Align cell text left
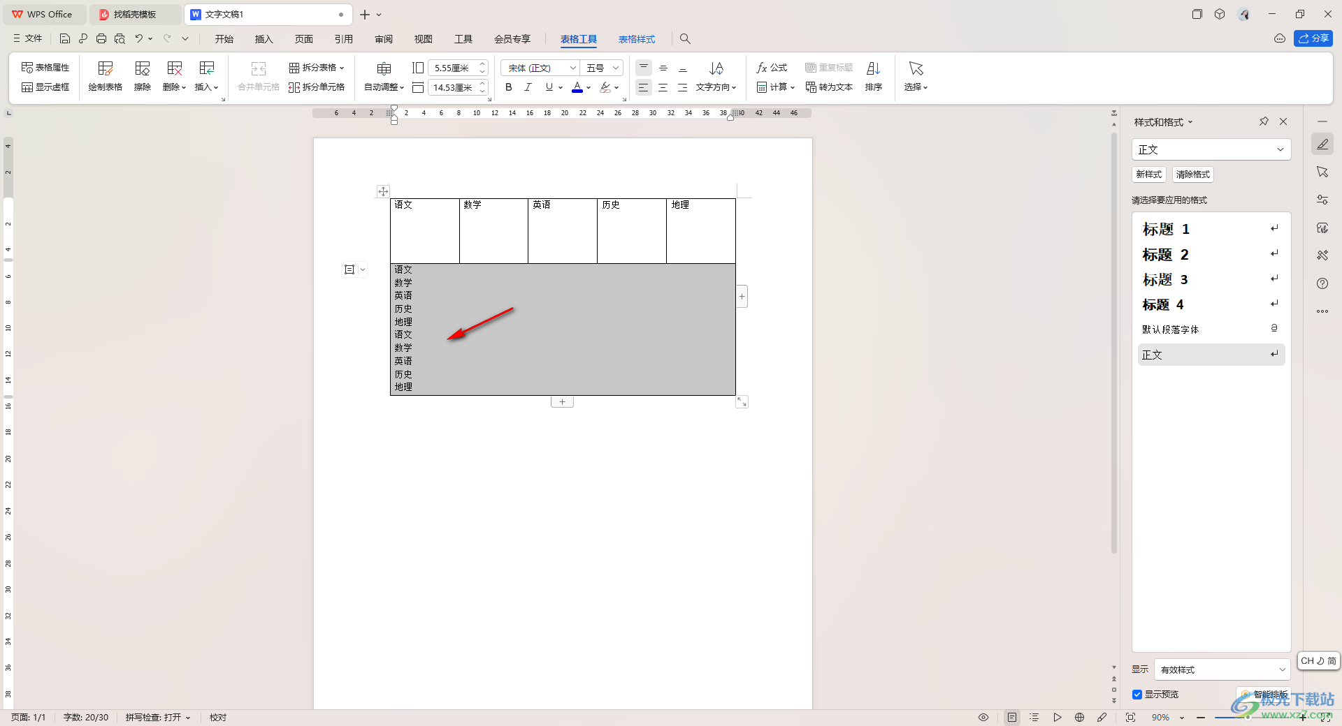 644,87
